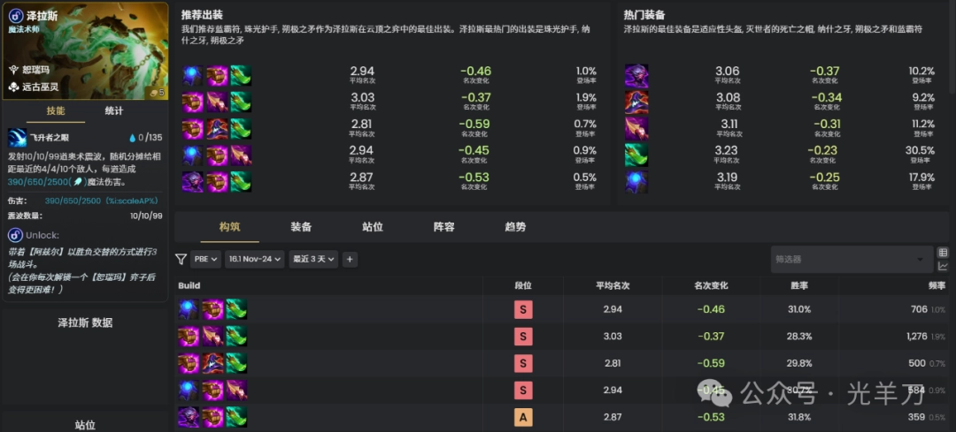Click the filter funnel icon above the Build table

181,260
